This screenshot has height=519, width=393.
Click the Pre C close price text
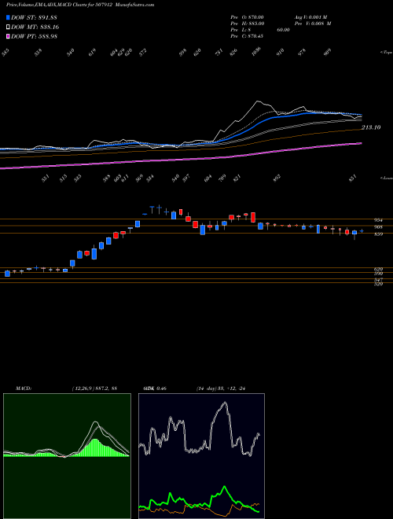pyautogui.click(x=247, y=35)
